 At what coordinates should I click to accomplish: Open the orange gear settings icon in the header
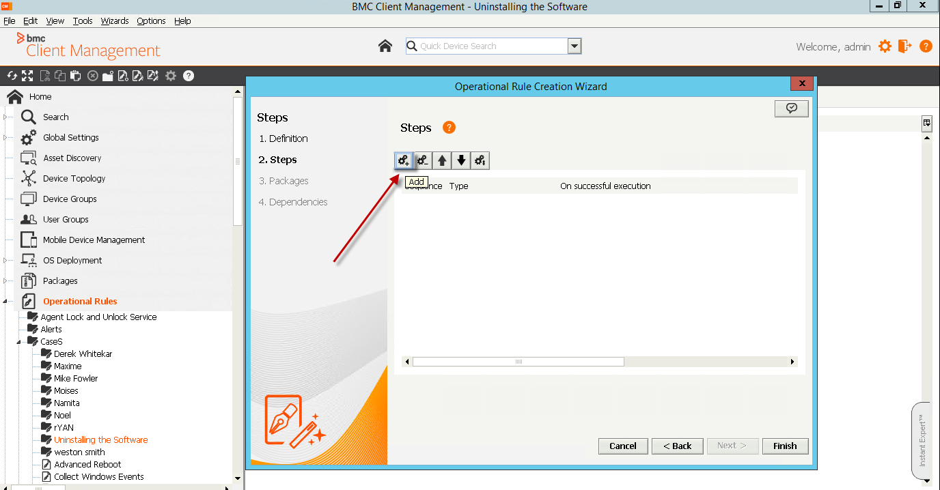885,46
